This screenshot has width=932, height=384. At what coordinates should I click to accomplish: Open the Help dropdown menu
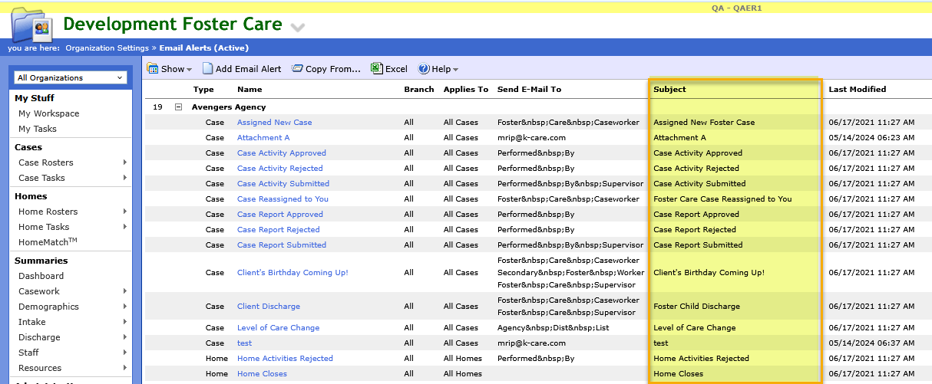[x=438, y=69]
